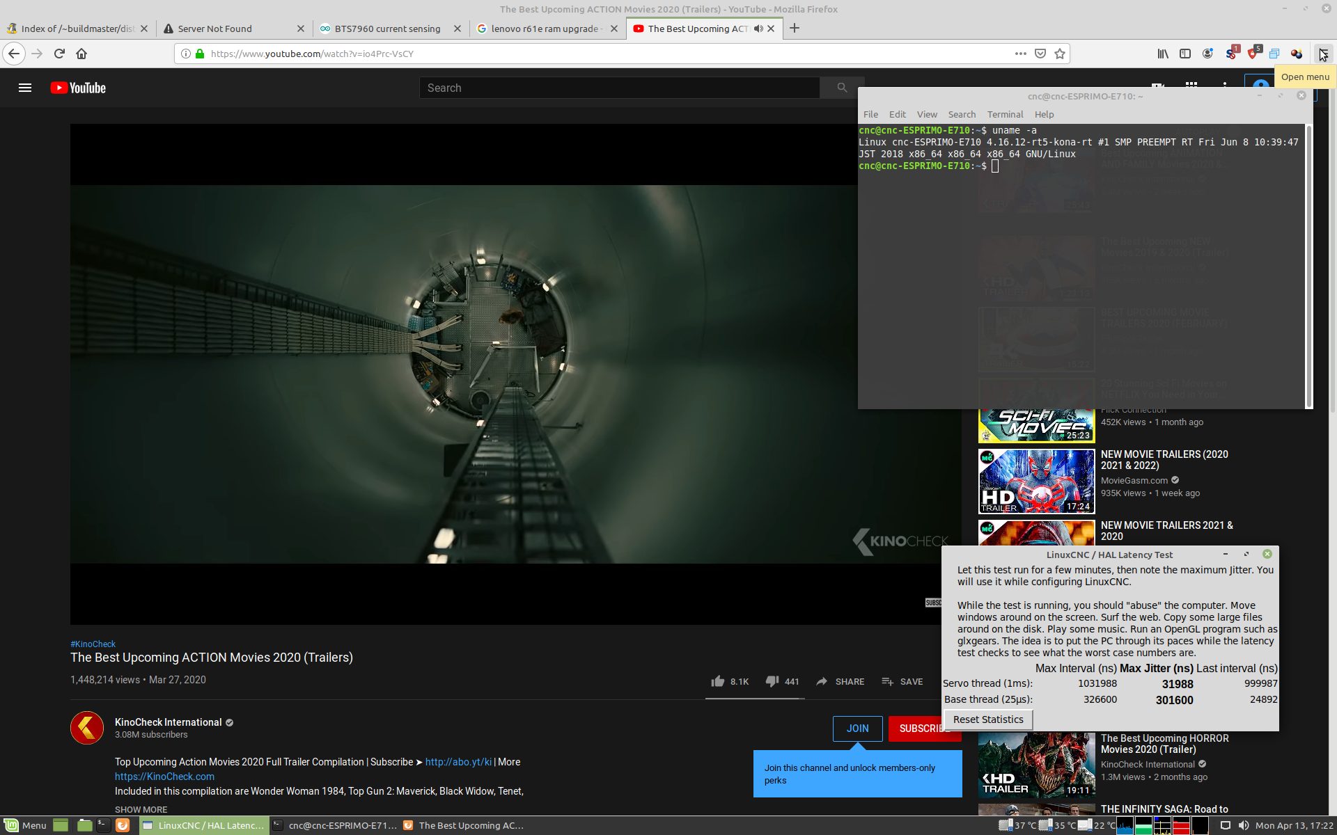Screen dimensions: 1337x835
Task: Switch to 'lenovo r61e ram upgrade' tab
Action: coord(545,29)
